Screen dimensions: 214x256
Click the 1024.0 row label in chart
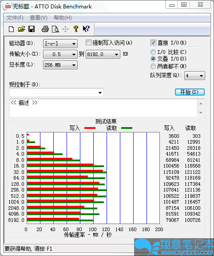(x=16, y=202)
